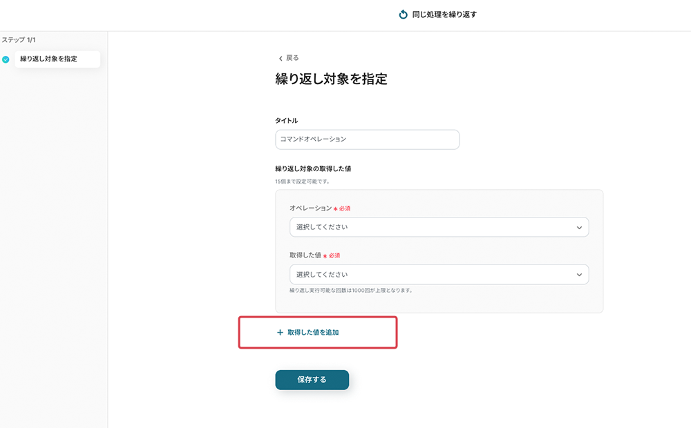691x428 pixels.
Task: Click the タイトル field label
Action: click(x=287, y=121)
